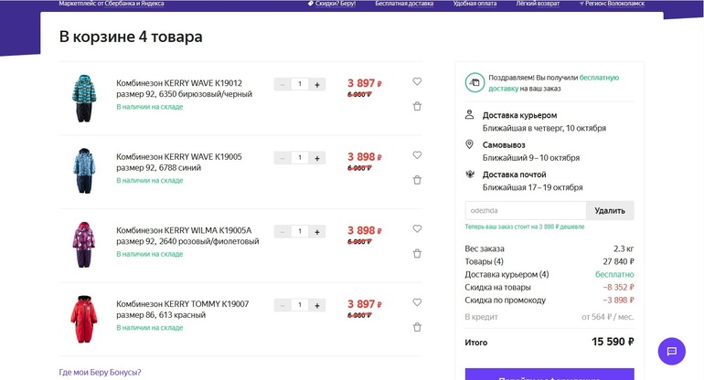704x380 pixels.
Task: Increase quantity of KERRY WAVE K19012
Action: tap(317, 84)
